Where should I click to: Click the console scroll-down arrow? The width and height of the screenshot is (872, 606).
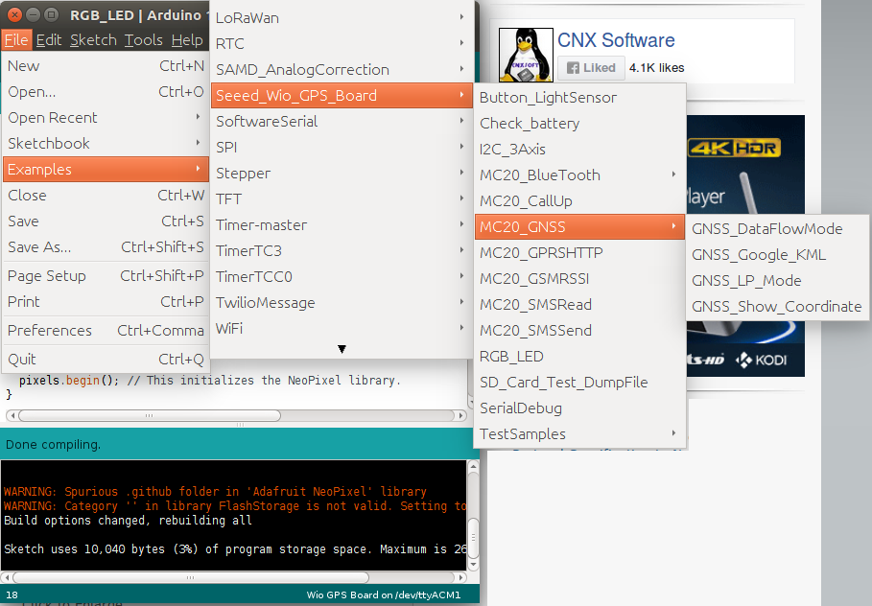coord(473,565)
